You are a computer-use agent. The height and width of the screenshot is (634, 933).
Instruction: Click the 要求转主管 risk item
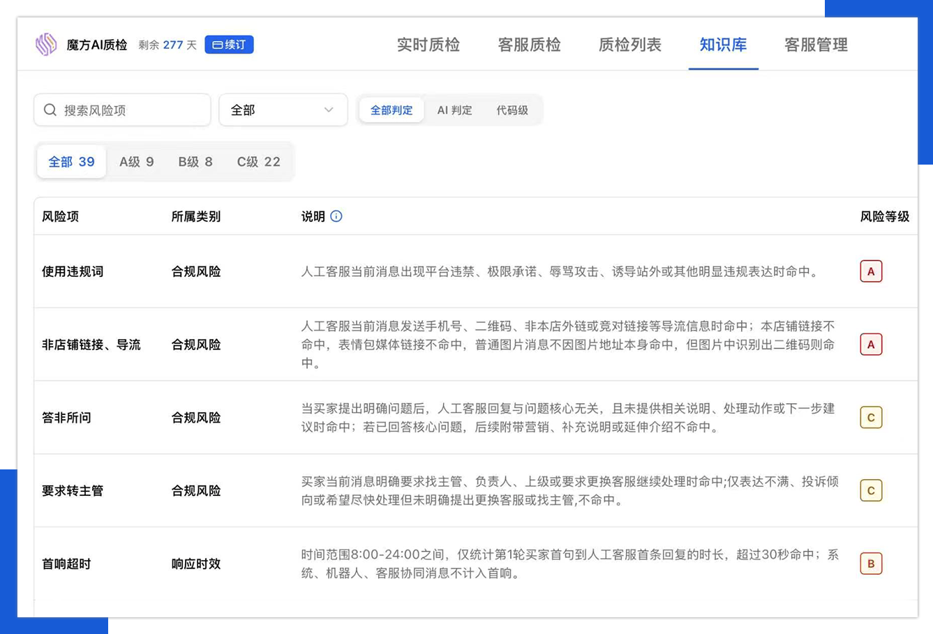73,490
